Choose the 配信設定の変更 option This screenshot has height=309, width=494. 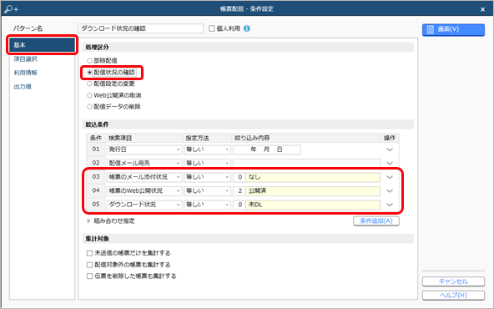(89, 84)
